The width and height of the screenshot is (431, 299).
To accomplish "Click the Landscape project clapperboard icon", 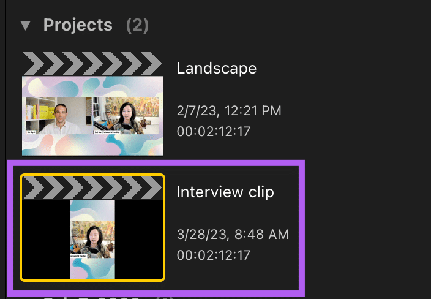I will (x=92, y=64).
